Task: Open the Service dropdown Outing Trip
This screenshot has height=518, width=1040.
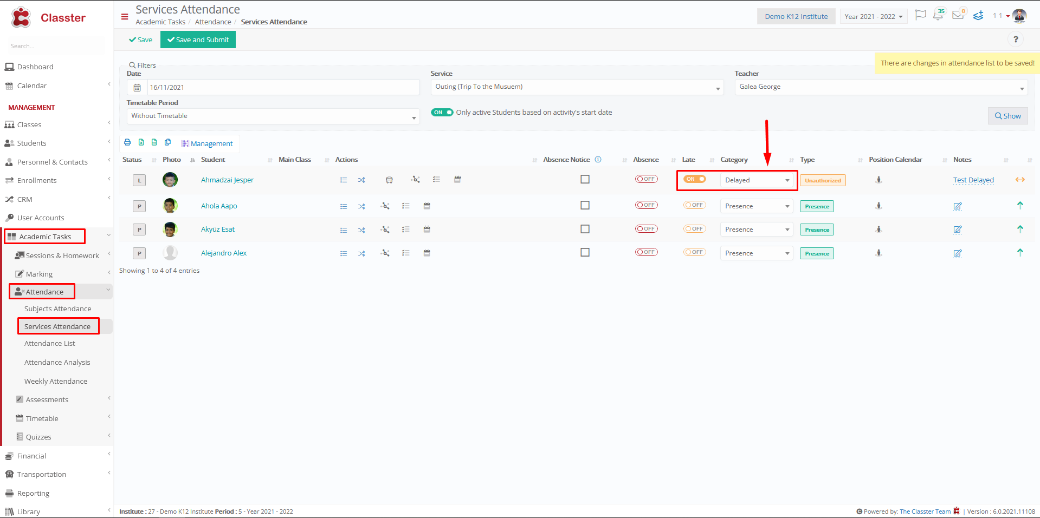Action: pyautogui.click(x=577, y=87)
